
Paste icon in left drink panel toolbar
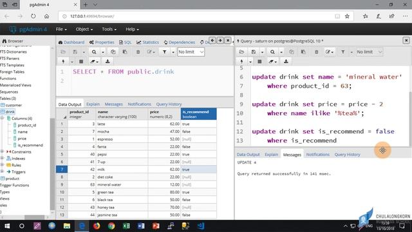(x=125, y=52)
